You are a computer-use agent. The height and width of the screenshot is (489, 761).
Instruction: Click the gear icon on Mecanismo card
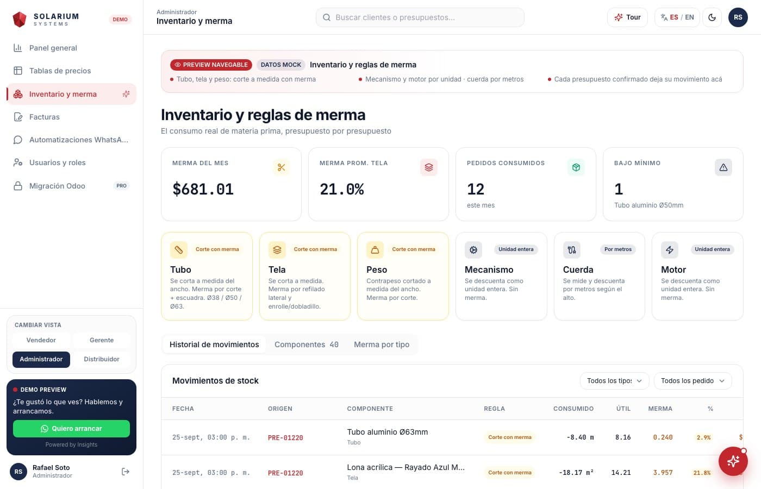pyautogui.click(x=473, y=250)
